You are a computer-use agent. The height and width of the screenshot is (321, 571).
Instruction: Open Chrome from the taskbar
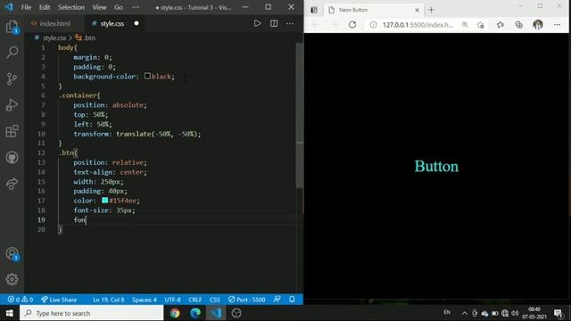tap(175, 313)
